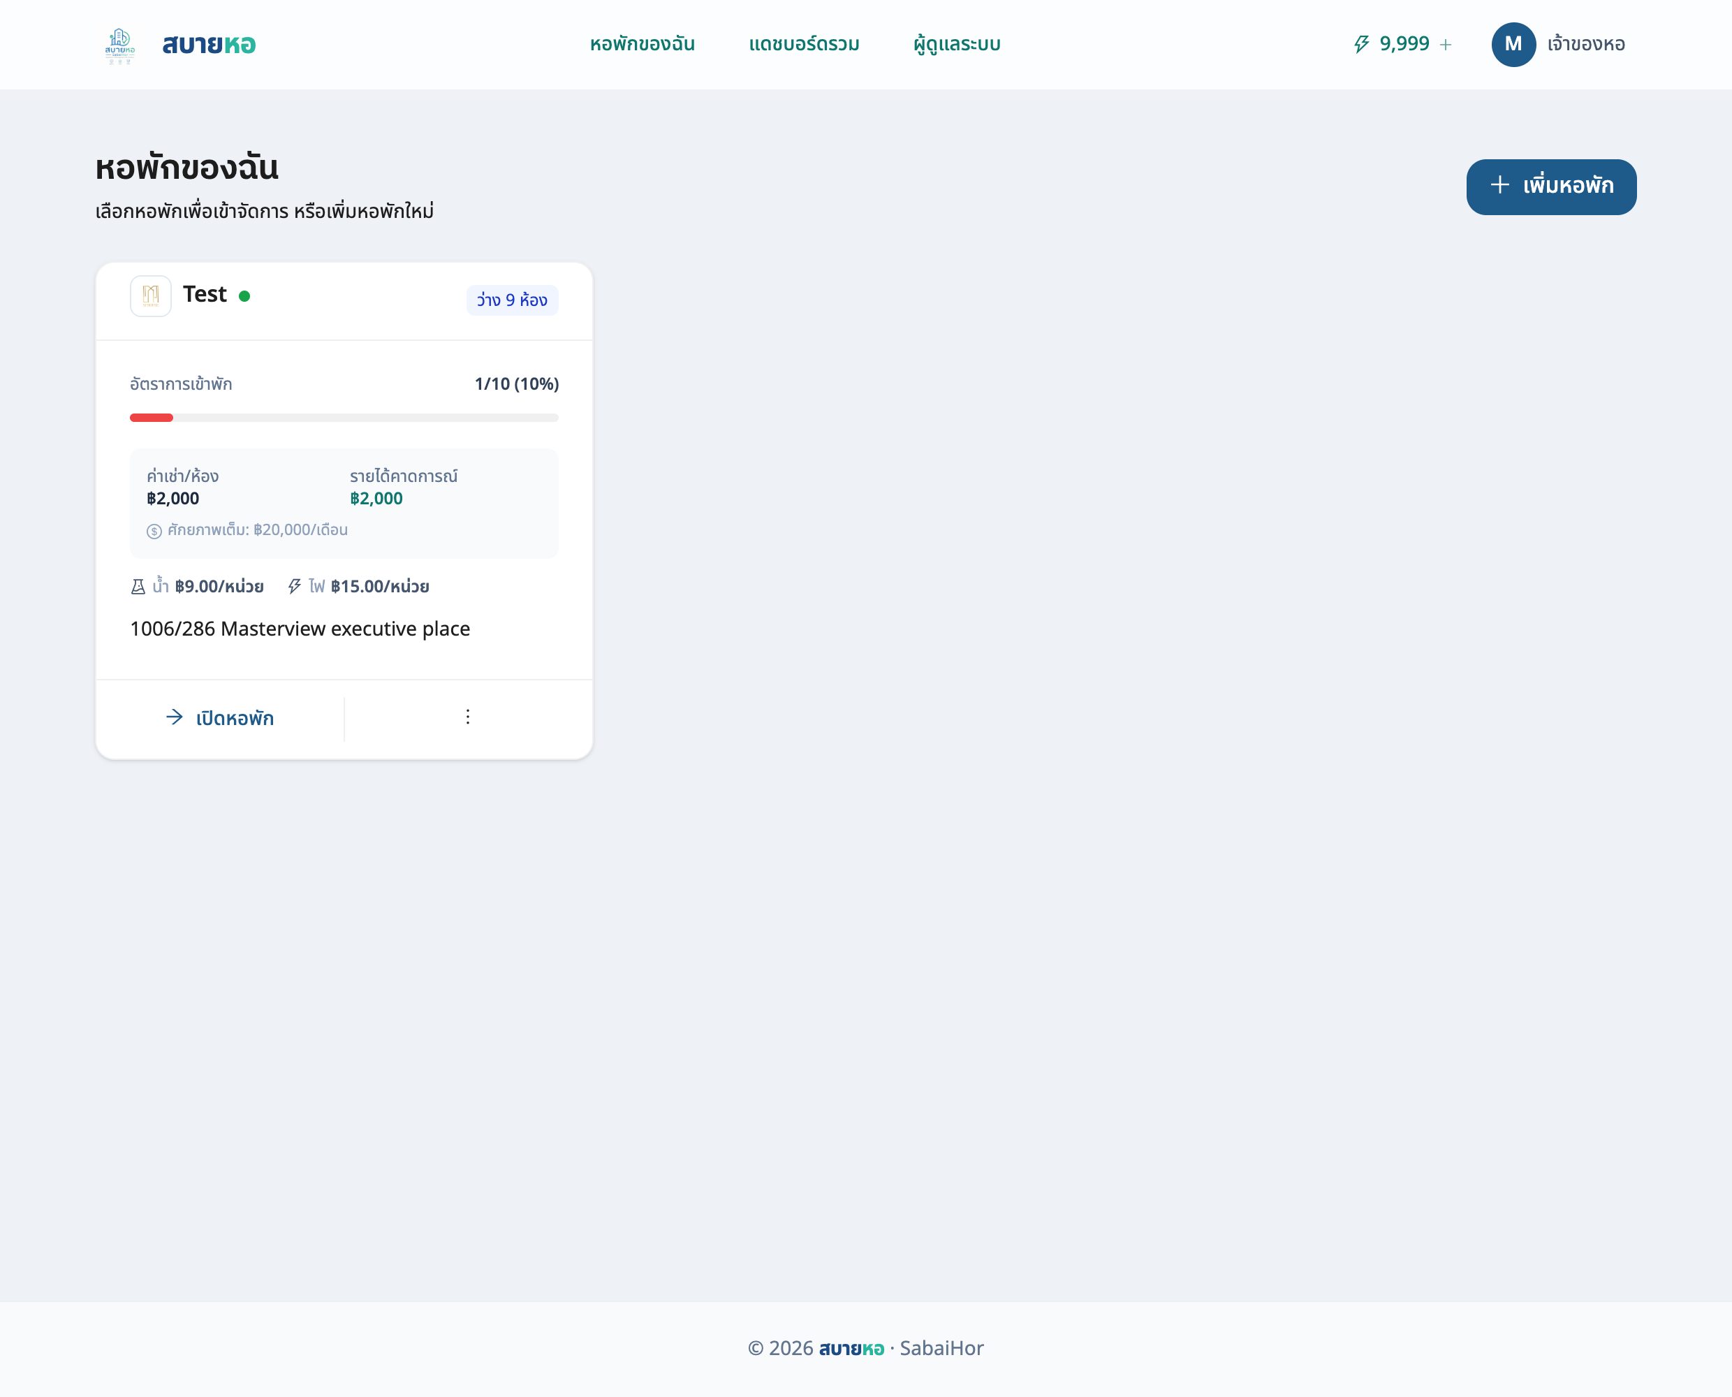The image size is (1732, 1397).
Task: Go to หอพักของฉัน nav tab
Action: point(642,44)
